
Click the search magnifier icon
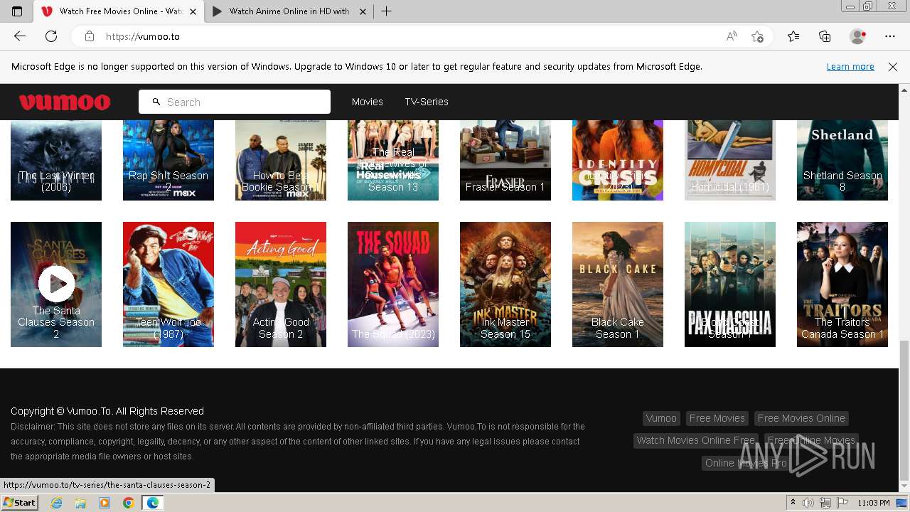156,102
